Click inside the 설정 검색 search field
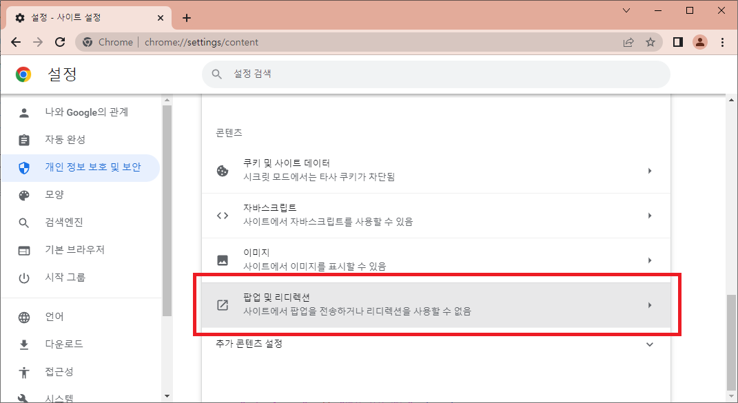The height and width of the screenshot is (403, 738). click(x=434, y=74)
